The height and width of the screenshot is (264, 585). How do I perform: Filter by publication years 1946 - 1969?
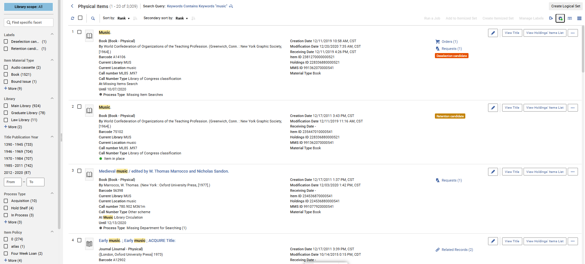pyautogui.click(x=18, y=151)
